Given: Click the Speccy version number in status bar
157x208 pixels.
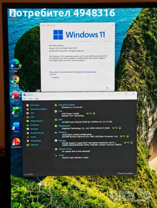Looking at the screenshot, I should click(28, 175).
